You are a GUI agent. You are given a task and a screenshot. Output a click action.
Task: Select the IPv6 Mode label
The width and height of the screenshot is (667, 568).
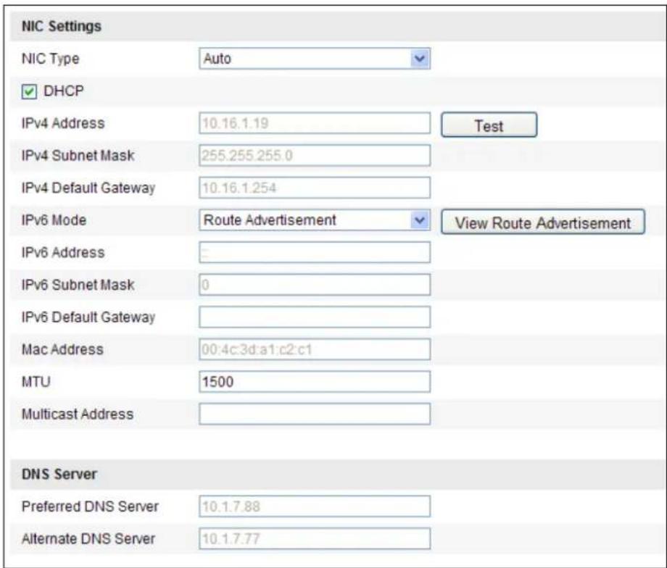point(54,220)
